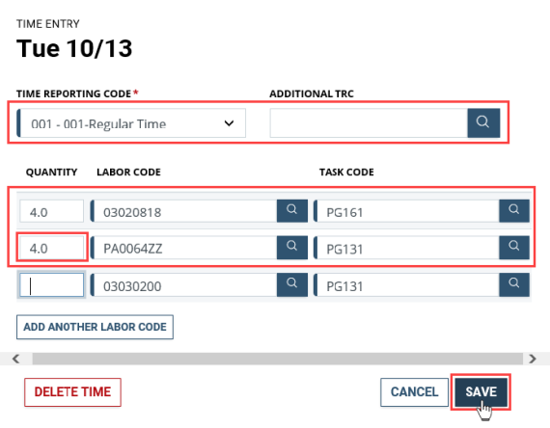The image size is (550, 428).
Task: Search labor code for 03020818 row
Action: pos(291,211)
